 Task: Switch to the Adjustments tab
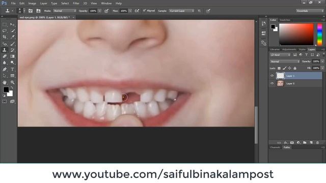point(289,50)
